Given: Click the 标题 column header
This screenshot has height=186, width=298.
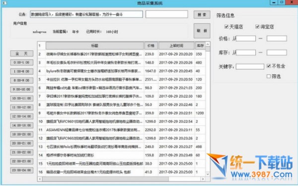Looking at the screenshot, I should tap(95, 46).
